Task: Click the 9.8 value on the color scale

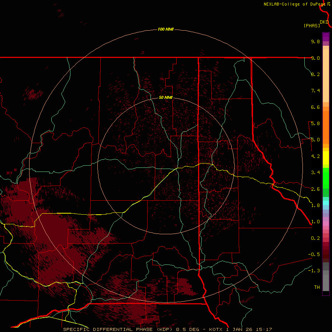Action: tap(315, 41)
